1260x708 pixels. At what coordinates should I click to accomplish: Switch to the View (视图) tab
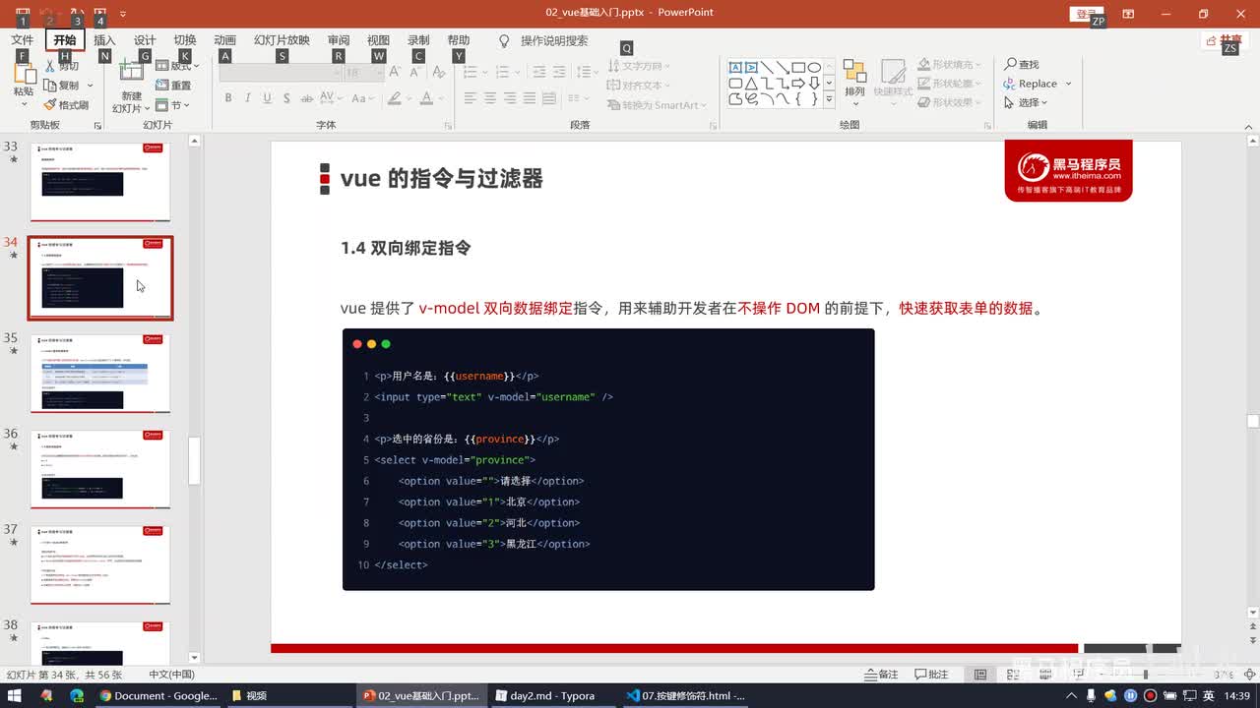[378, 40]
